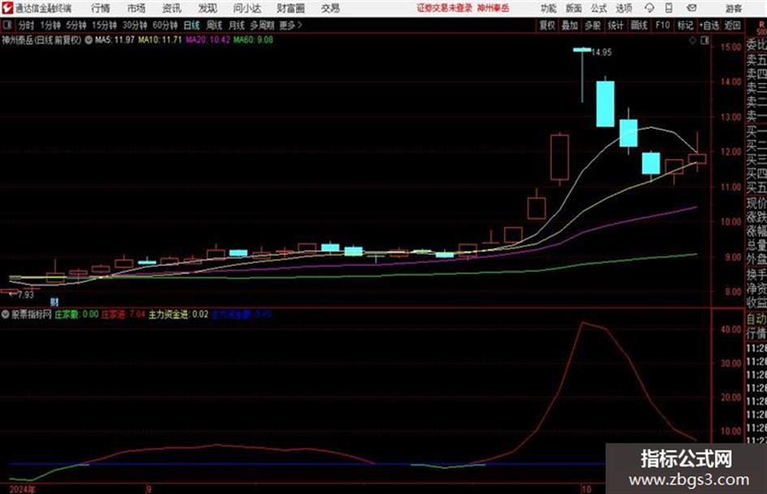Open the 交易 menu
This screenshot has width=767, height=494.
click(x=330, y=8)
